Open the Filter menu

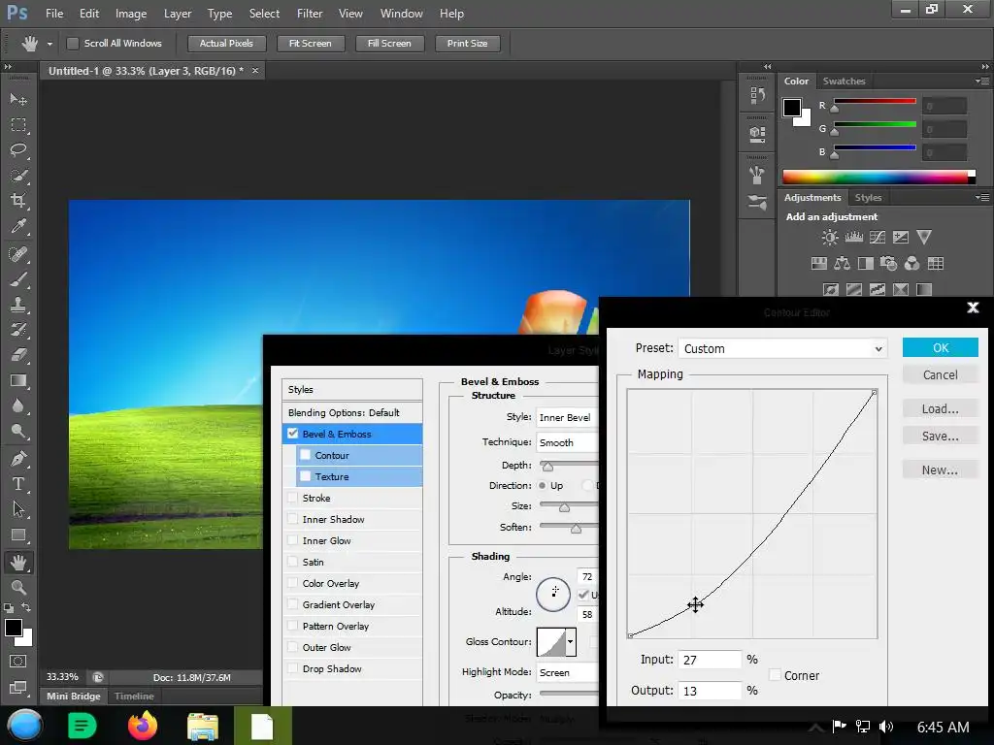coord(310,14)
